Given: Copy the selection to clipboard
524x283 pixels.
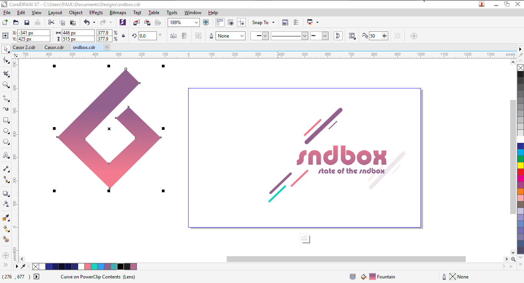Looking at the screenshot, I should click(62, 23).
